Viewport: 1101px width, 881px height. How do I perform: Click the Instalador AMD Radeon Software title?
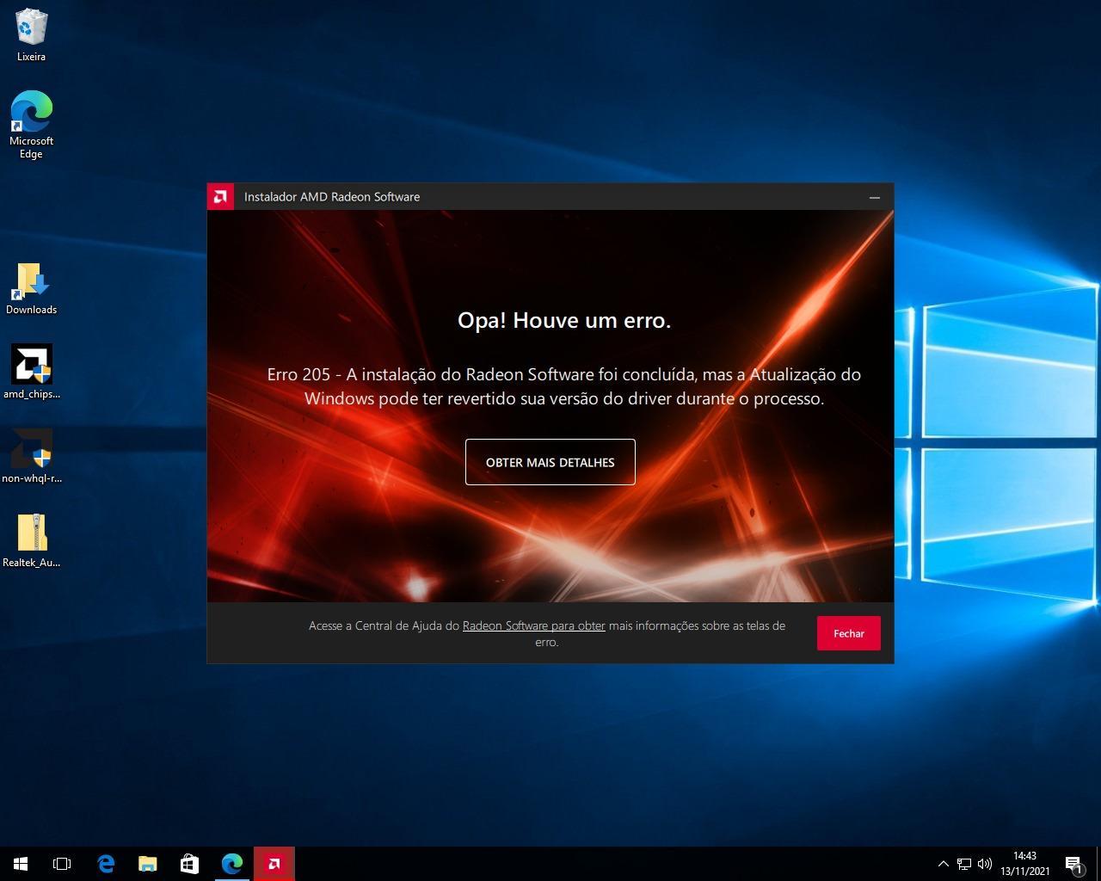(332, 197)
